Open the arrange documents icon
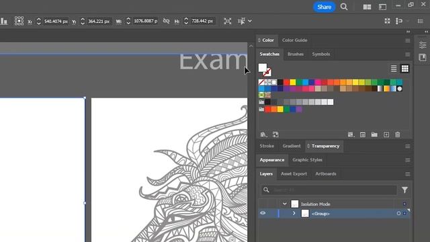Screen dimensions: 430x242 tap(367, 7)
